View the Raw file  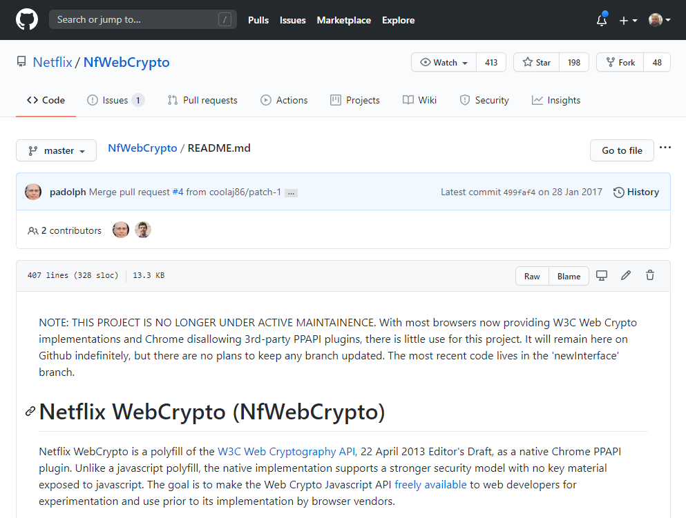point(532,276)
